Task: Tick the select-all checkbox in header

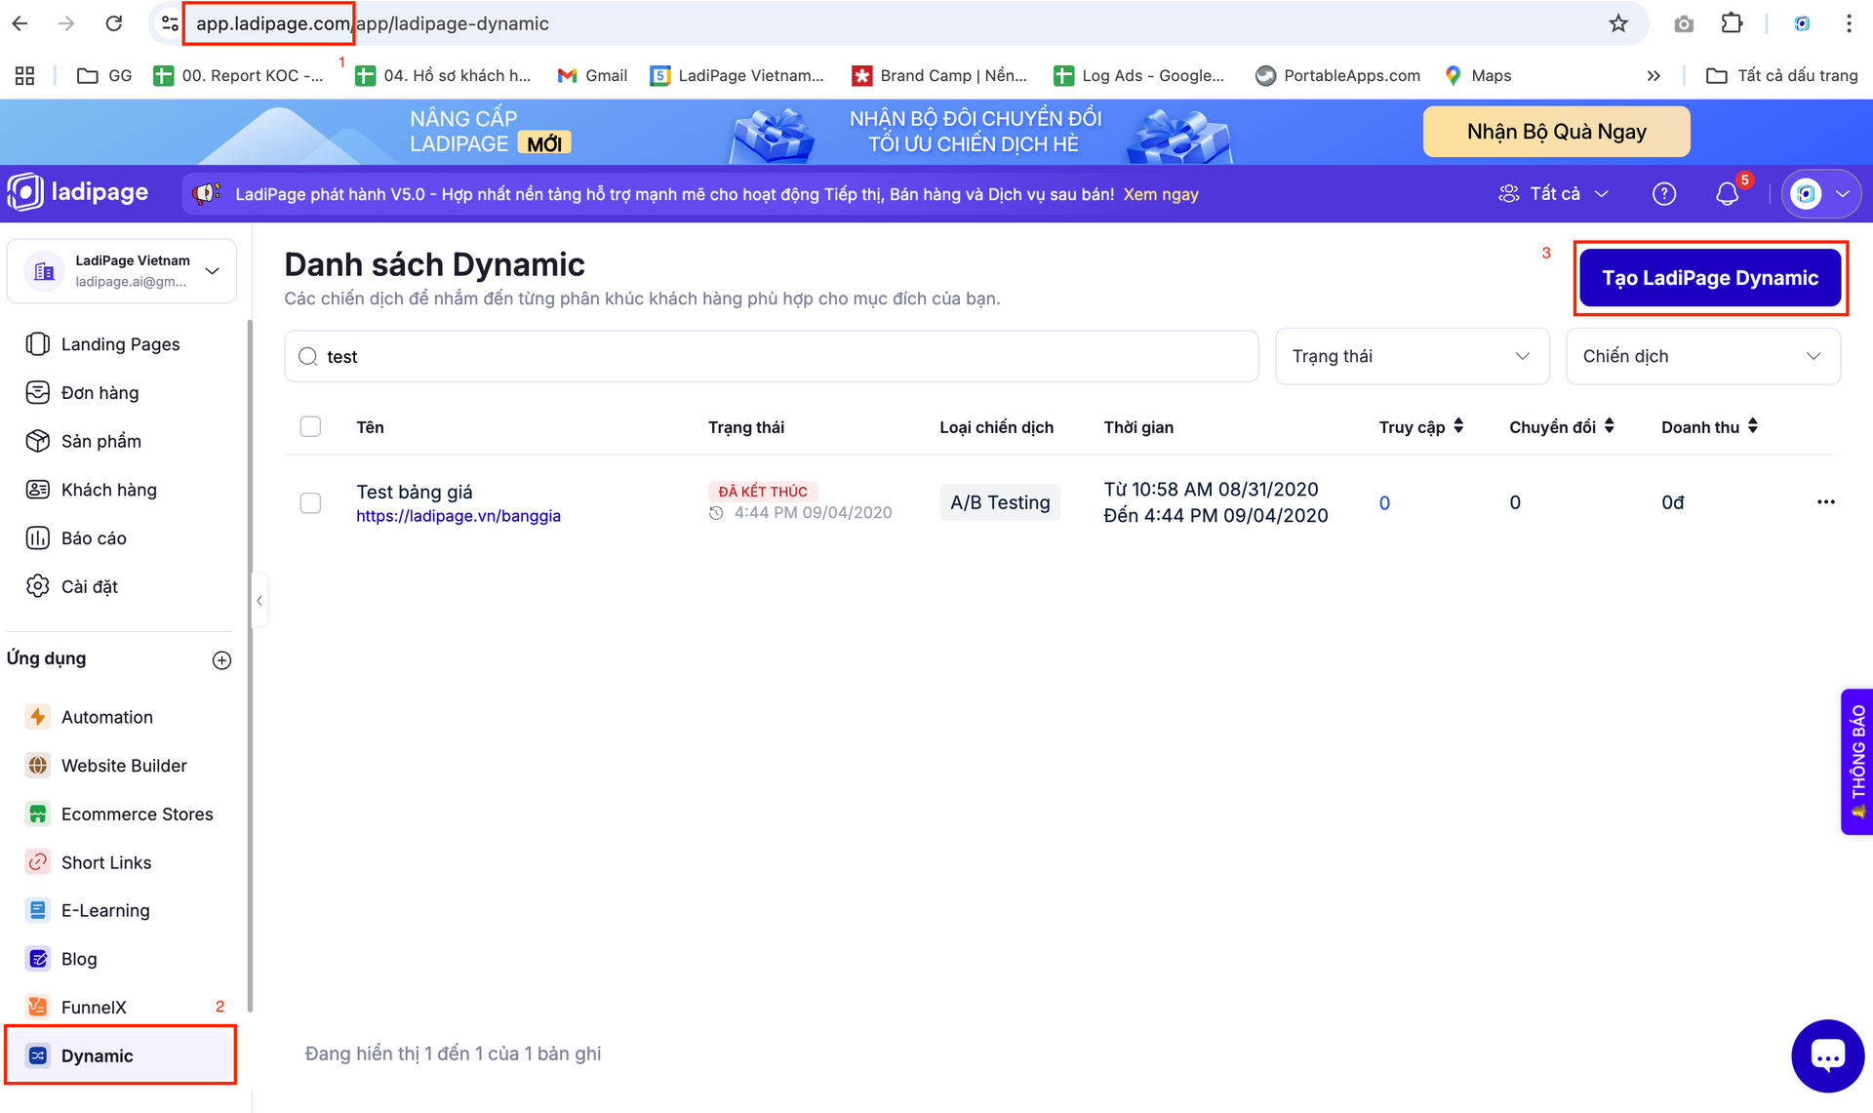Action: (310, 426)
